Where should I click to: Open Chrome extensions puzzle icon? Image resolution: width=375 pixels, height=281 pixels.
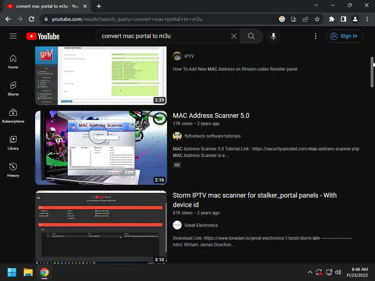[x=332, y=19]
